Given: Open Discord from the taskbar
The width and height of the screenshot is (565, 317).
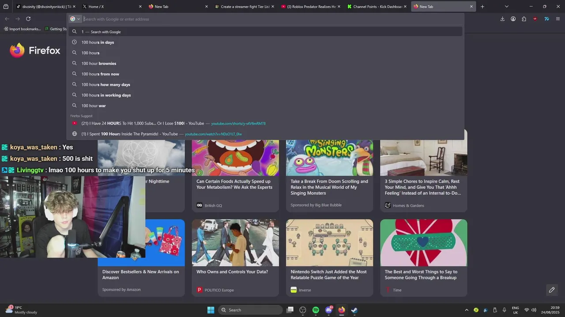Looking at the screenshot, I should pyautogui.click(x=329, y=310).
